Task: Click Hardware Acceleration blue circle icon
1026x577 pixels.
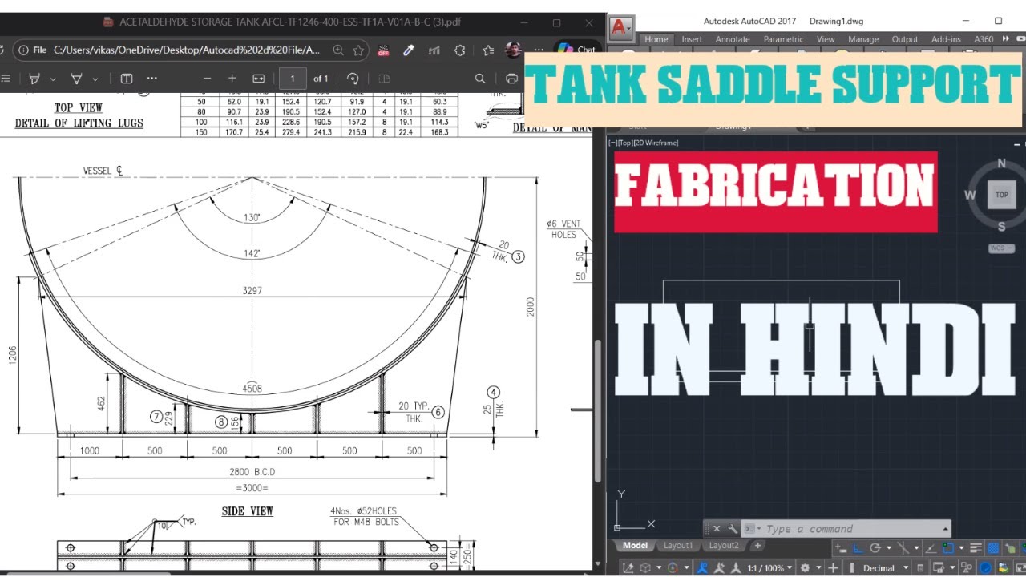Action: 985,568
